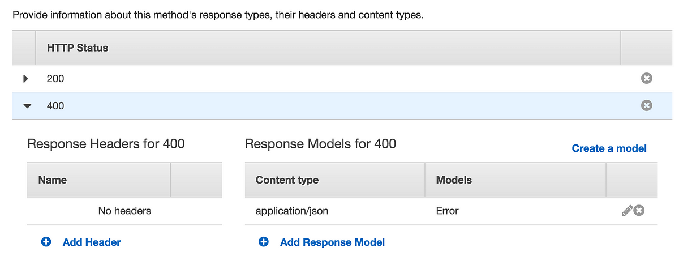
Task: Click the HTTP Status column header
Action: tap(78, 48)
